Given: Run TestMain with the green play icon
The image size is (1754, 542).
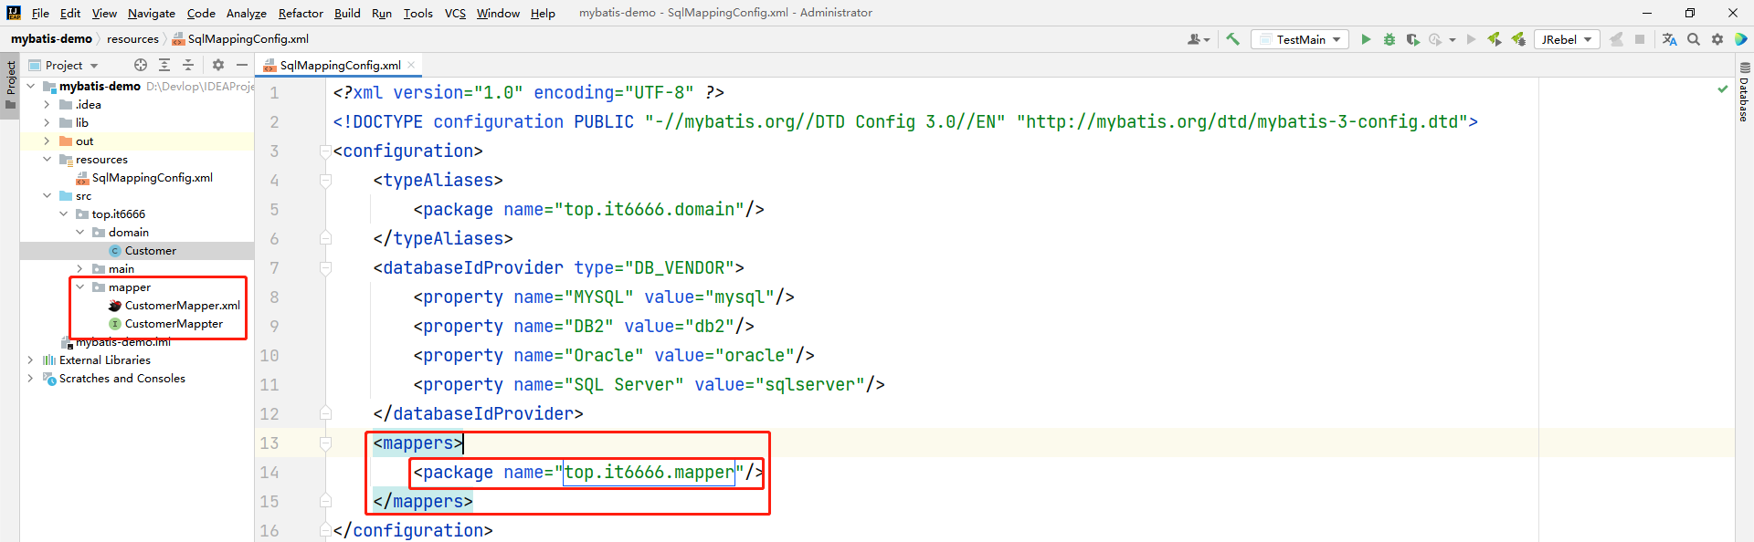Looking at the screenshot, I should click(x=1366, y=39).
